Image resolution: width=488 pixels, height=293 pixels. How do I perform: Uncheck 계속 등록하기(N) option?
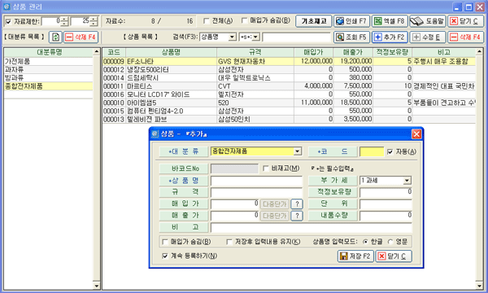point(165,256)
